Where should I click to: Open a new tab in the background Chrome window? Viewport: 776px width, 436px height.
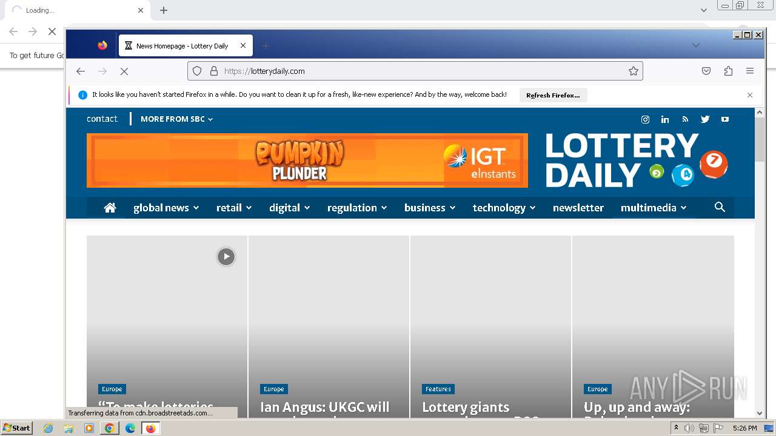point(164,10)
